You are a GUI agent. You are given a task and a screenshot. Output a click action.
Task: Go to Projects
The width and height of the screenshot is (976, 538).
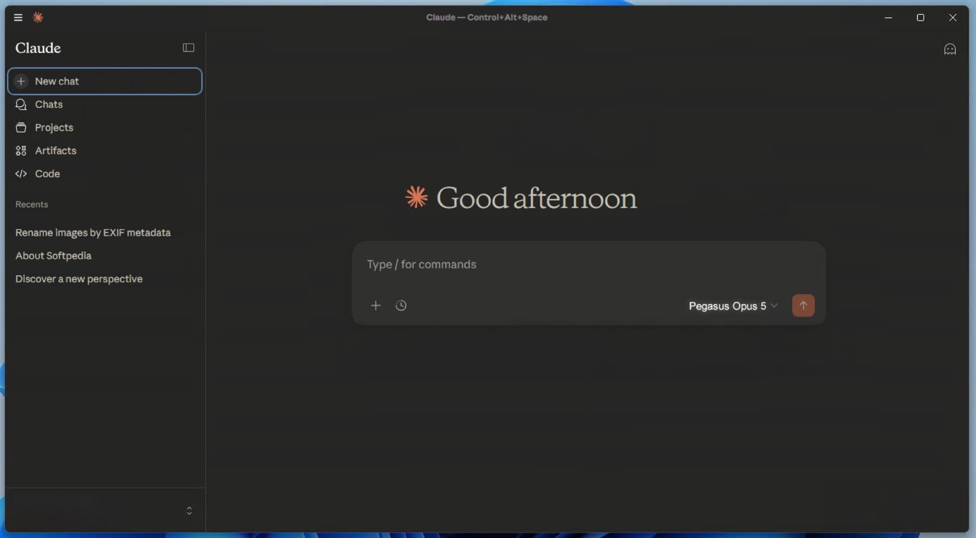(x=105, y=128)
